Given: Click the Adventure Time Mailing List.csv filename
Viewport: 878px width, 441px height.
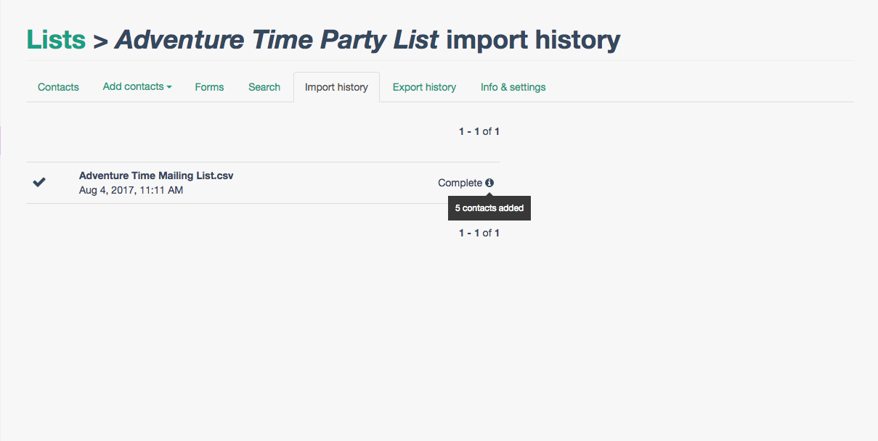Looking at the screenshot, I should (156, 176).
